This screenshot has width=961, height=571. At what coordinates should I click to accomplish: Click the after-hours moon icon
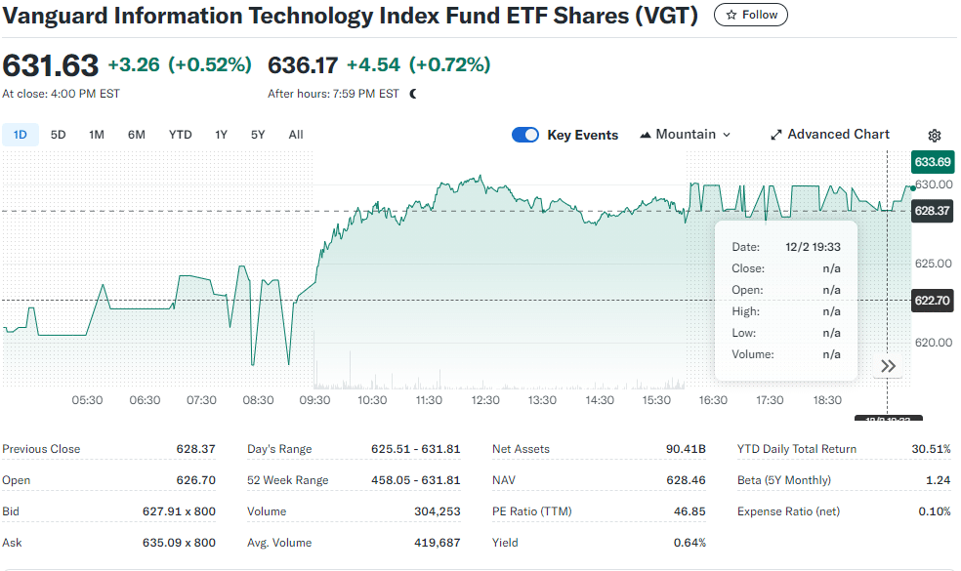(x=413, y=94)
